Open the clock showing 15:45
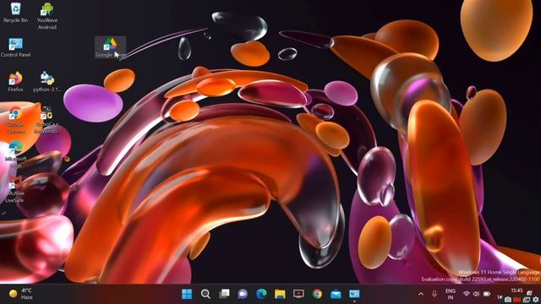 point(516,290)
